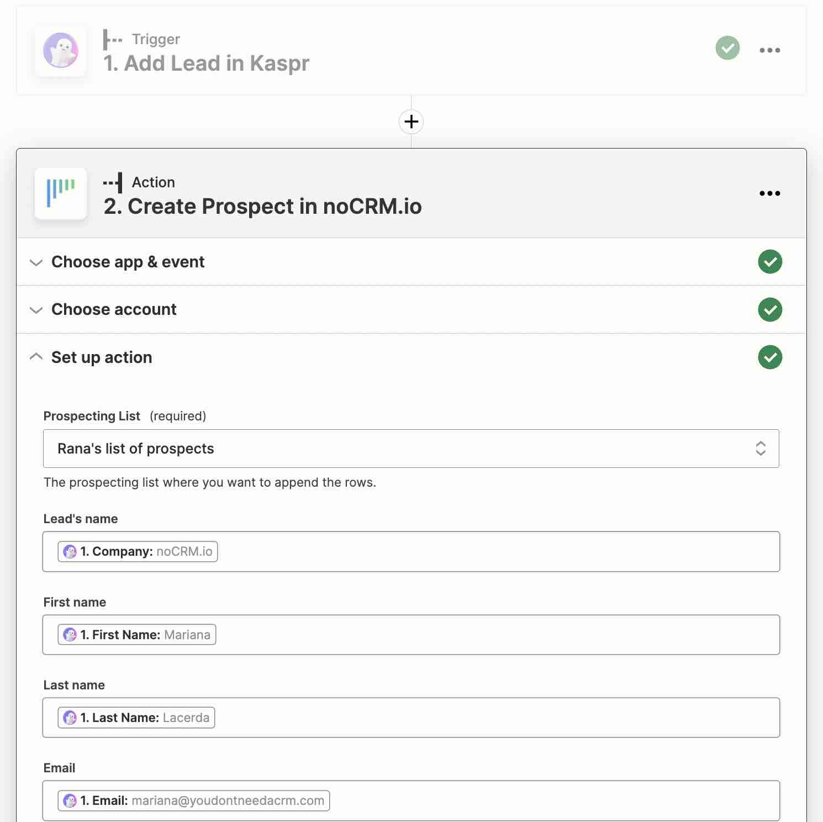Image resolution: width=823 pixels, height=822 pixels.
Task: Click the checkmark beside Choose app & event
Action: (x=770, y=262)
